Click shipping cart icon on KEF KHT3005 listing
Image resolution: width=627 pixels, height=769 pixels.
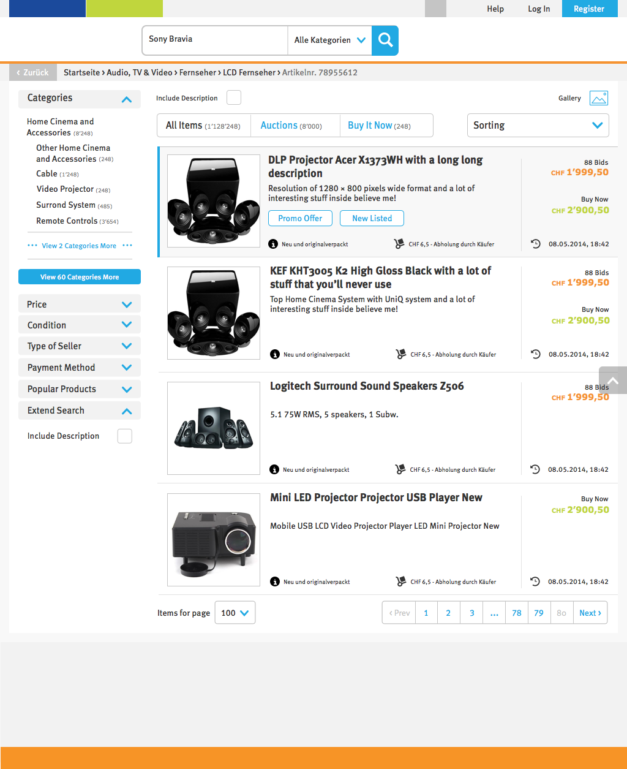click(401, 354)
